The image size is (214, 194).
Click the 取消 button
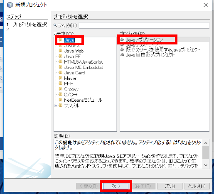[170, 186]
